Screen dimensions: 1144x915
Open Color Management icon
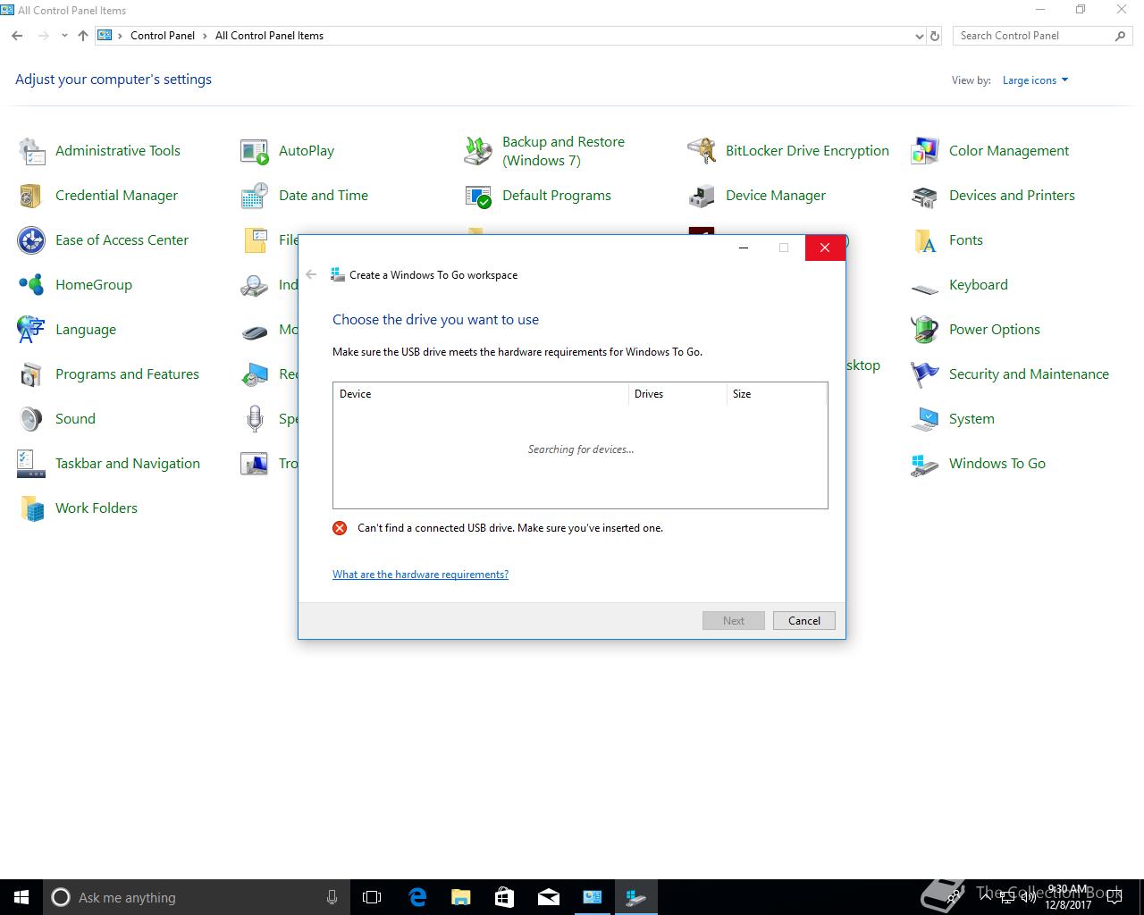[925, 151]
